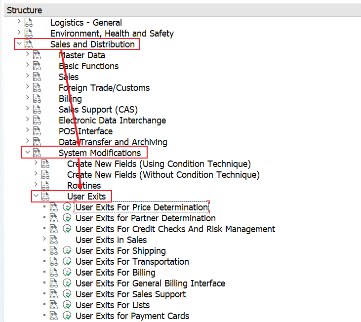This screenshot has height=322, width=361.
Task: Execute activity for User Exits for Partner Determination
Action: (x=67, y=218)
